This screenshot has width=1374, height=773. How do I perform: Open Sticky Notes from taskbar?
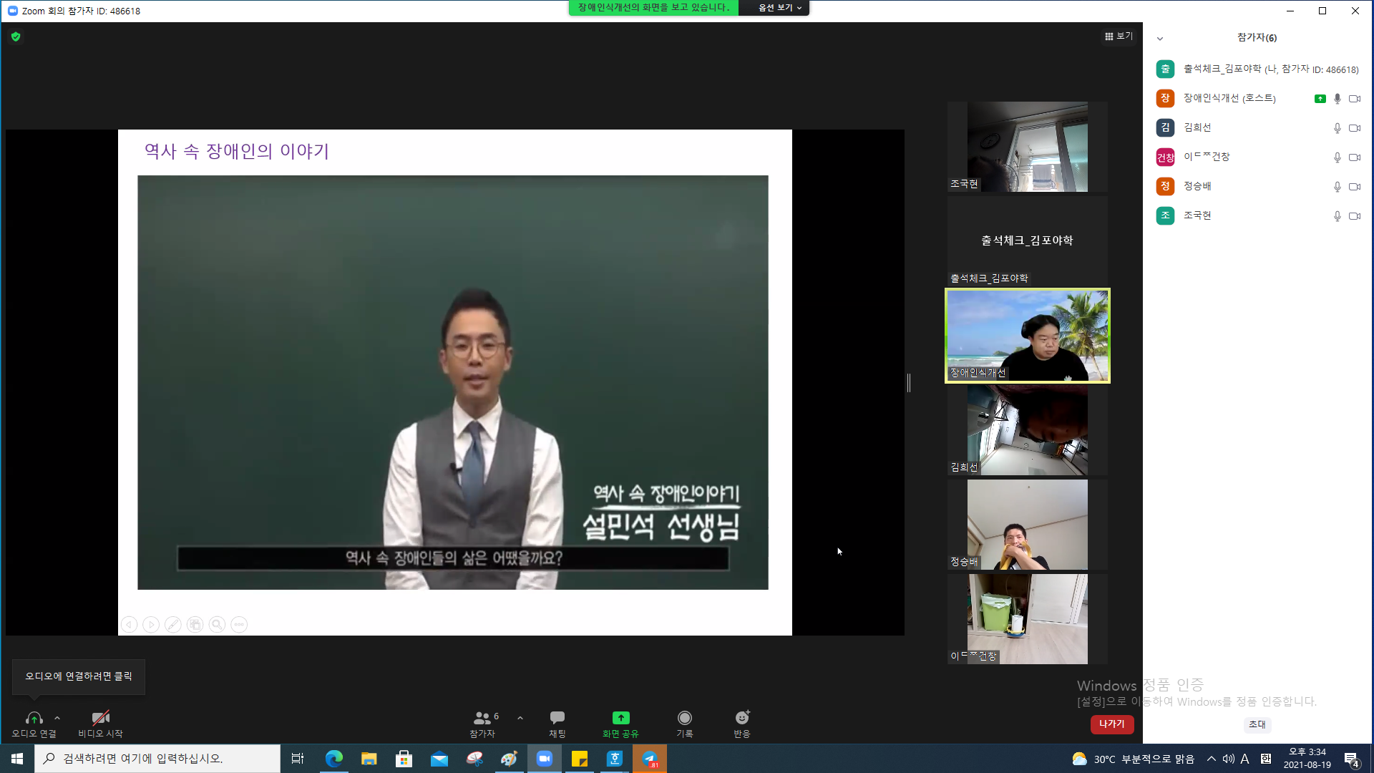point(580,759)
